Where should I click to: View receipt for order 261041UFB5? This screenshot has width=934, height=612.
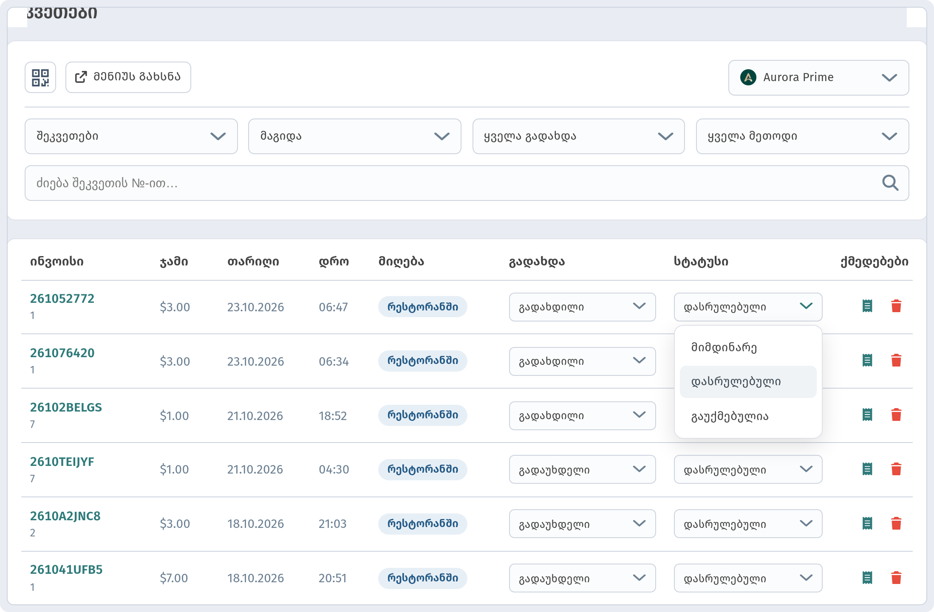(x=867, y=578)
